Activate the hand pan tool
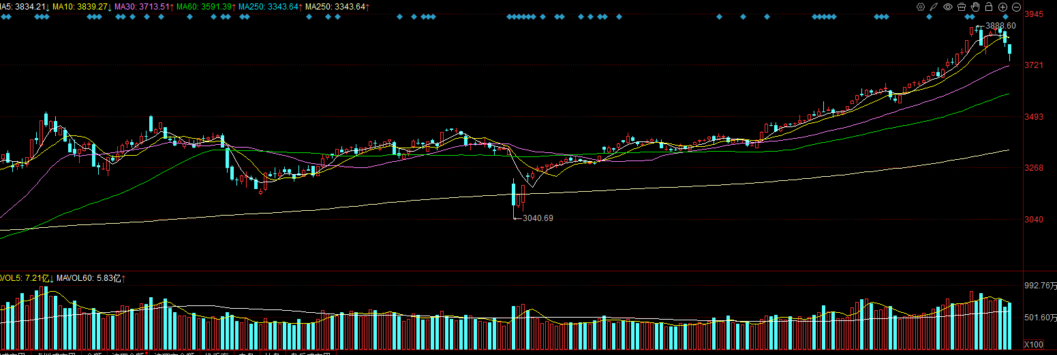Viewport: 1057px width, 355px height. point(975,7)
